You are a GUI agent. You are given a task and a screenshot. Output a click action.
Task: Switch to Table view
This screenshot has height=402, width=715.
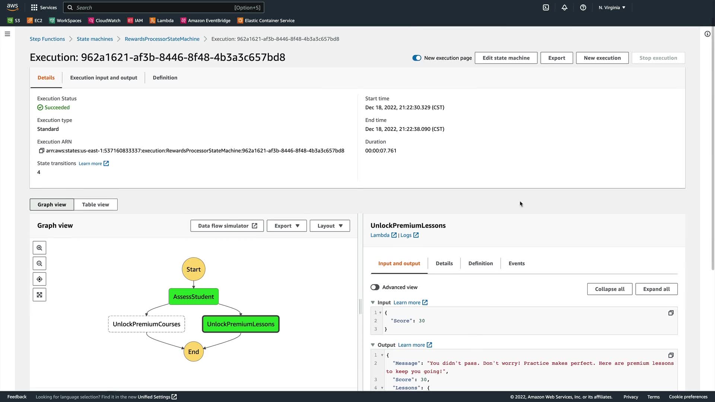click(x=95, y=204)
